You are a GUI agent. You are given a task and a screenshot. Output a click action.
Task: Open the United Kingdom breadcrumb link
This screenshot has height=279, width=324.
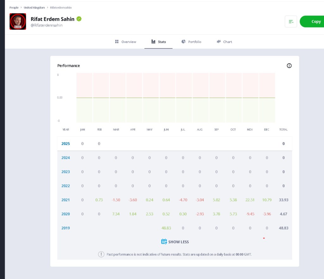coord(34,8)
